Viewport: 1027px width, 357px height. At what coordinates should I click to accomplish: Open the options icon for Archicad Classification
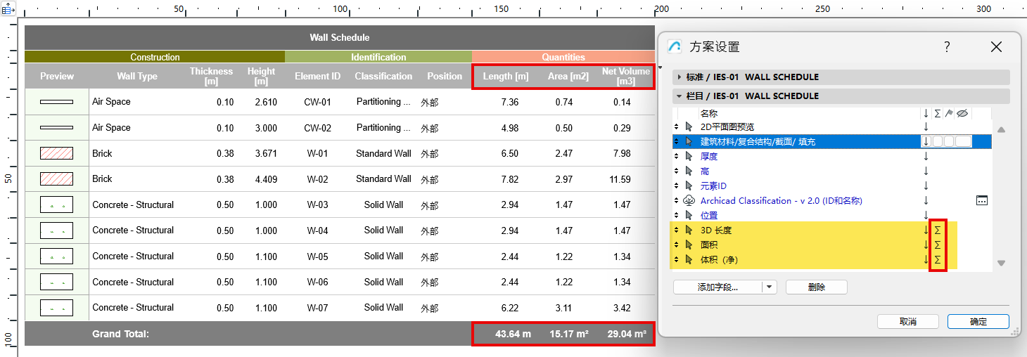pos(982,201)
